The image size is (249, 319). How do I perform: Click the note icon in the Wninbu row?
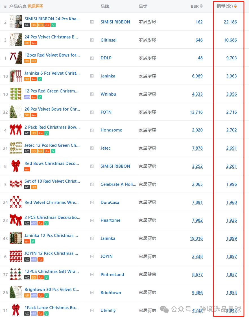click(92, 94)
